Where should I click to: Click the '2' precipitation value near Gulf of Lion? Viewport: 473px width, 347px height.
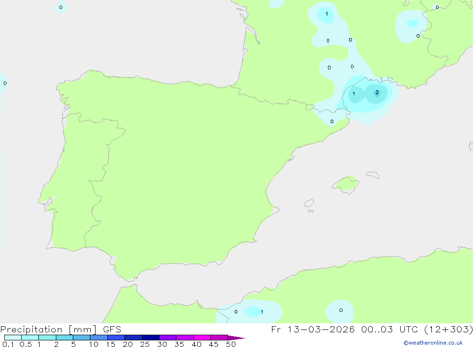click(x=377, y=92)
